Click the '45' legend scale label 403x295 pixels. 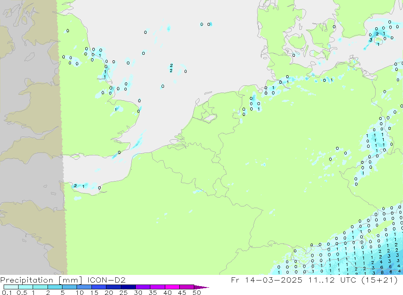point(182,293)
